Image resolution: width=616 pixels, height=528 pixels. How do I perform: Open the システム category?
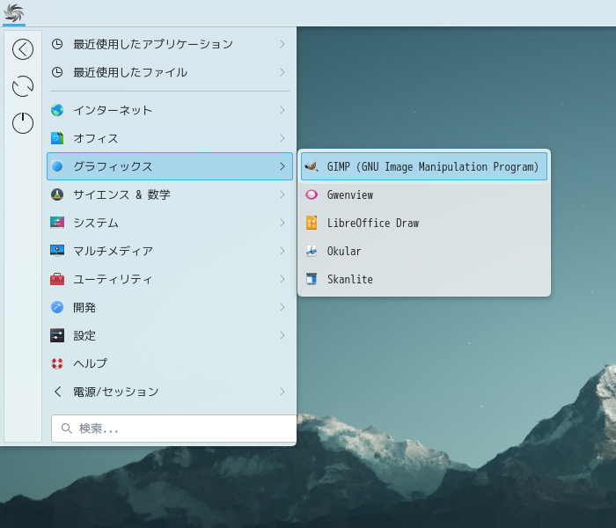pyautogui.click(x=170, y=223)
